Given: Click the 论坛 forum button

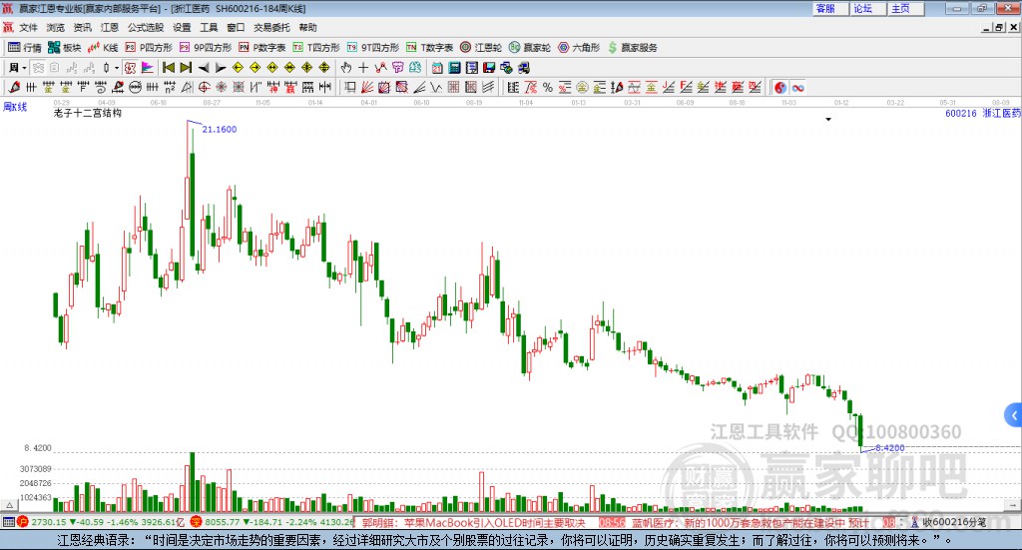Looking at the screenshot, I should 868,8.
